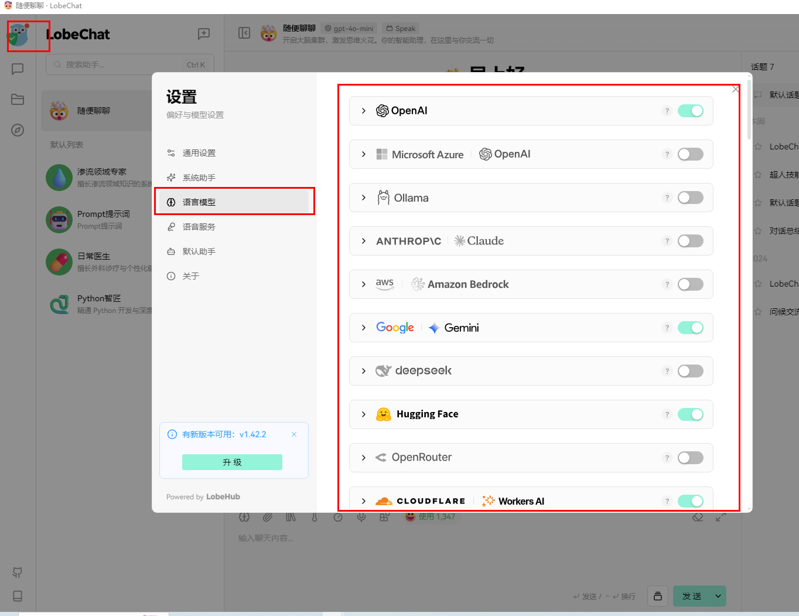The width and height of the screenshot is (799, 616).
Task: Expand the OpenAI provider section
Action: [364, 111]
